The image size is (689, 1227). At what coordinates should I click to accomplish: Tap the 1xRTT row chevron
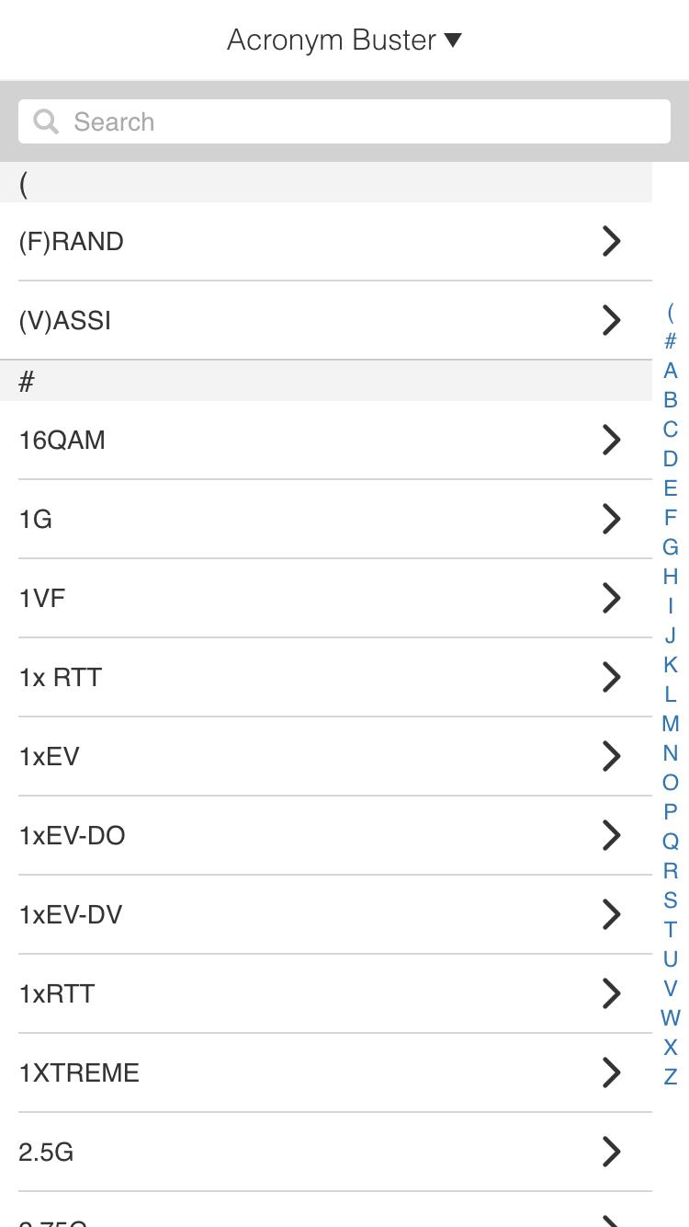coord(612,993)
